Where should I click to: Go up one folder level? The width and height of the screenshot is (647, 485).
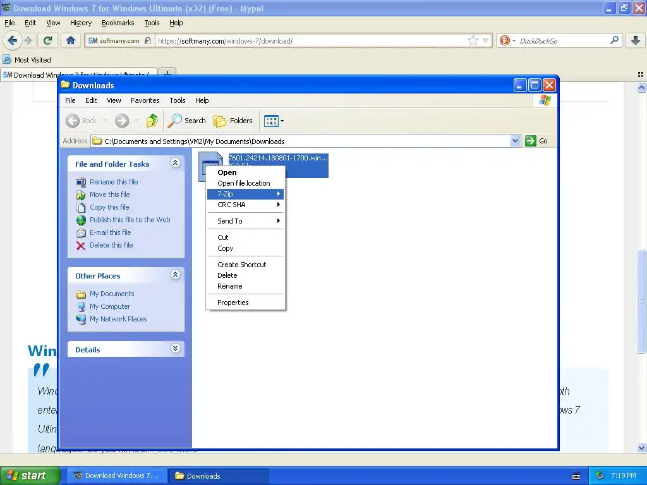coord(152,121)
